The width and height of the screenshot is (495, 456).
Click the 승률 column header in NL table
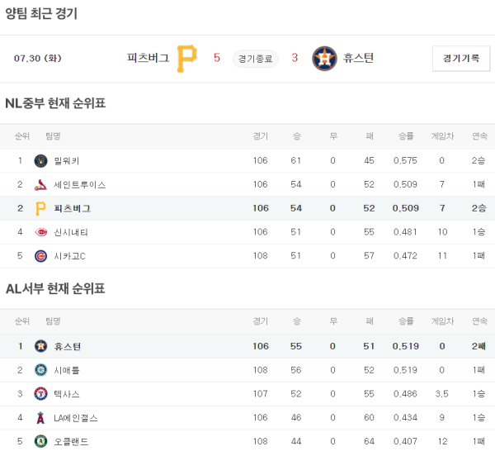[406, 136]
